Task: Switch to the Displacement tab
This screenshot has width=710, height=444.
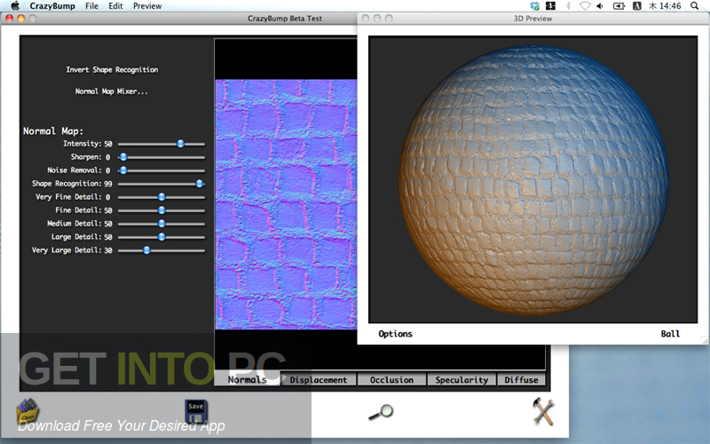Action: click(319, 380)
